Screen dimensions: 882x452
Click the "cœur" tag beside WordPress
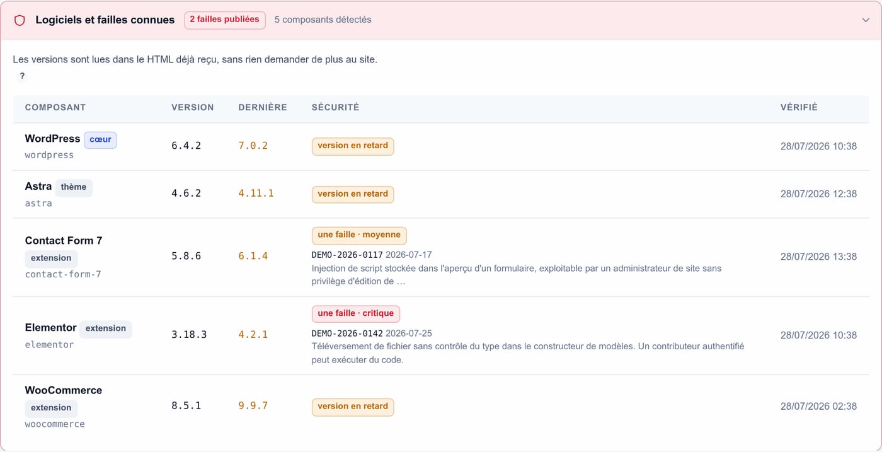tap(100, 140)
